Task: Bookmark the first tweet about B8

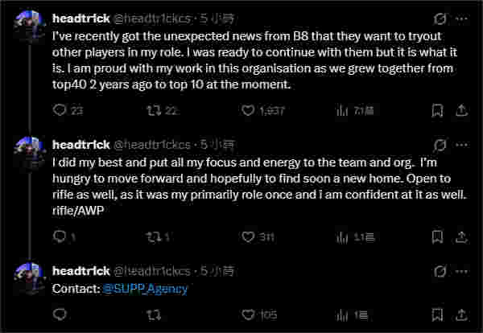Action: [x=436, y=111]
